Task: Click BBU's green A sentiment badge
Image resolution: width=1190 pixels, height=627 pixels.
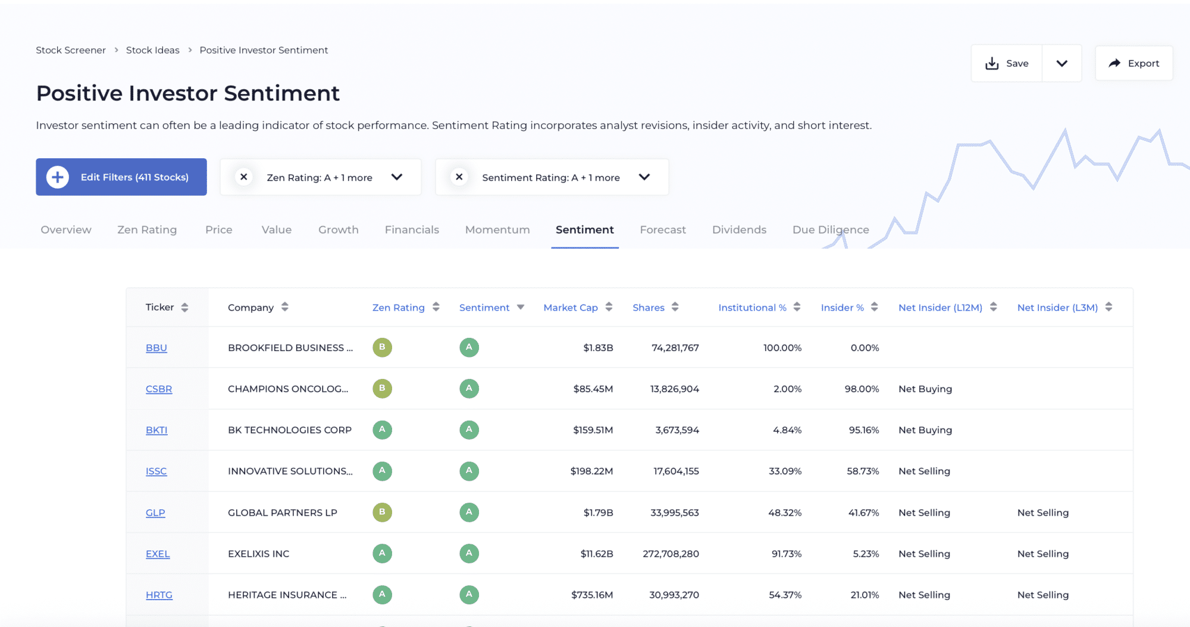Action: pos(469,347)
